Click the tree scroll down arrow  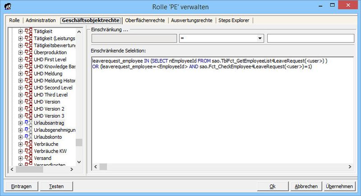tap(79, 162)
